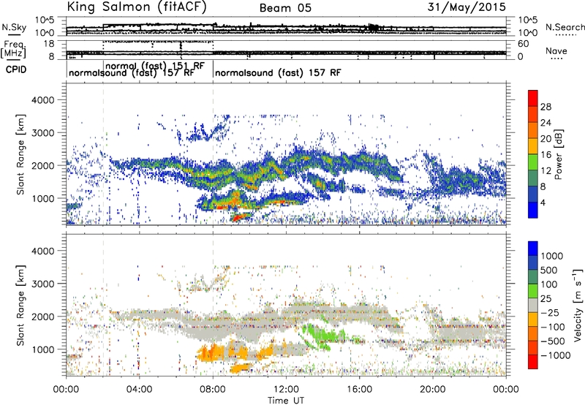Click the "20:00" time tick label

pyautogui.click(x=433, y=390)
